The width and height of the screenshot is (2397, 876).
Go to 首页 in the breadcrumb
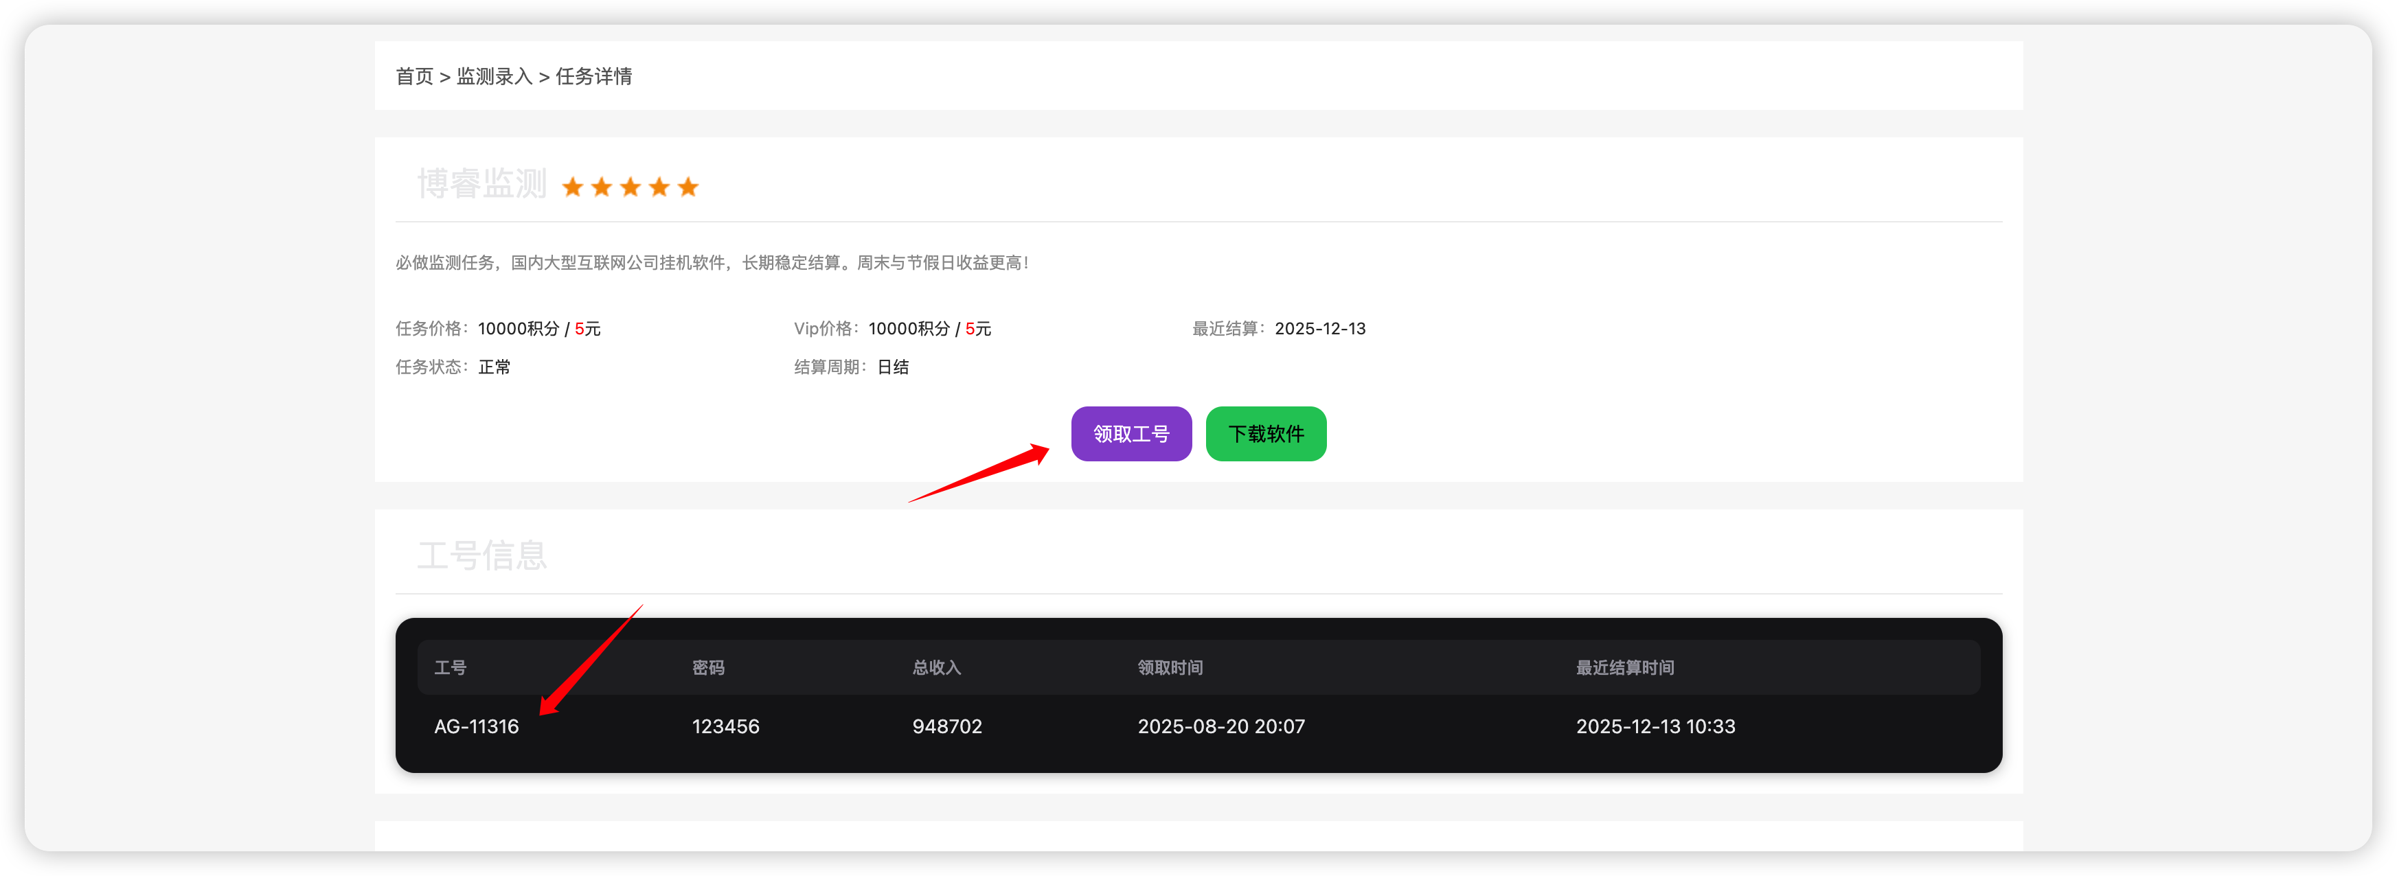(414, 76)
